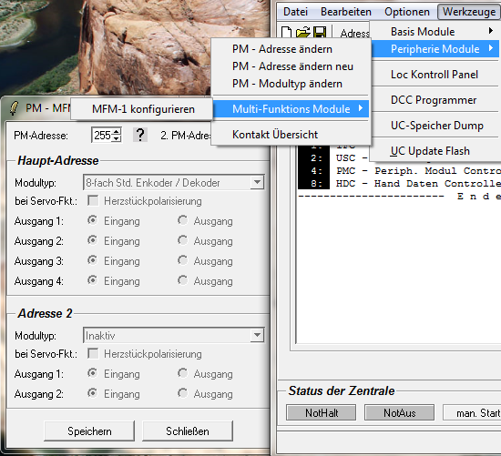Open the Adresse 2 Modultyp dropdown
This screenshot has width=501, height=456.
tap(257, 335)
